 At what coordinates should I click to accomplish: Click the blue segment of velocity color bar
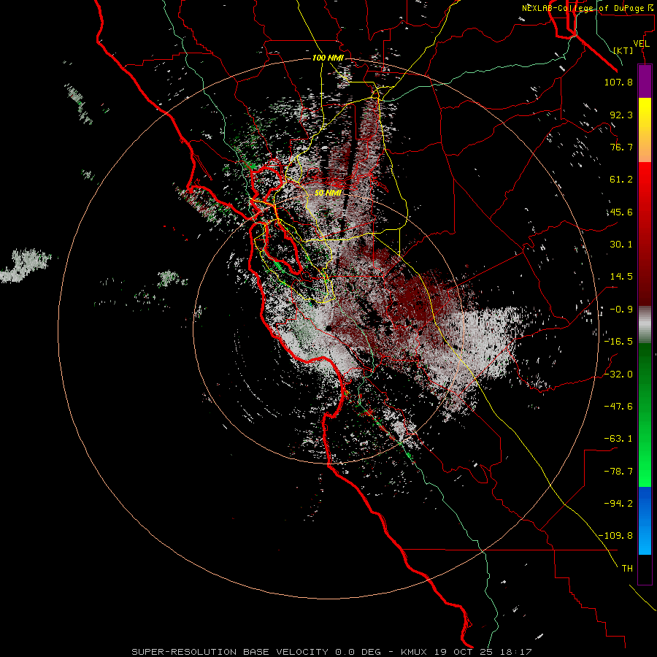[645, 520]
